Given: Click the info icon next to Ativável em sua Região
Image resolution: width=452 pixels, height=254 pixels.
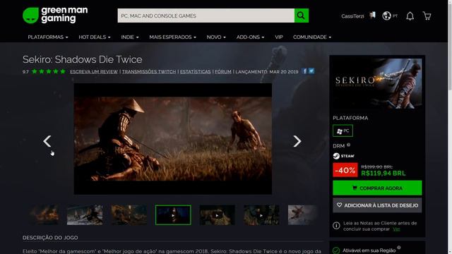Looking at the screenshot, I should (x=398, y=248).
